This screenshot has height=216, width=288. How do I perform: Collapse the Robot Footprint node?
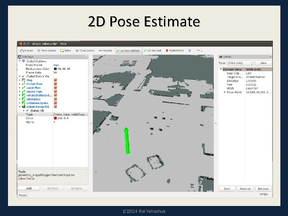20,107
